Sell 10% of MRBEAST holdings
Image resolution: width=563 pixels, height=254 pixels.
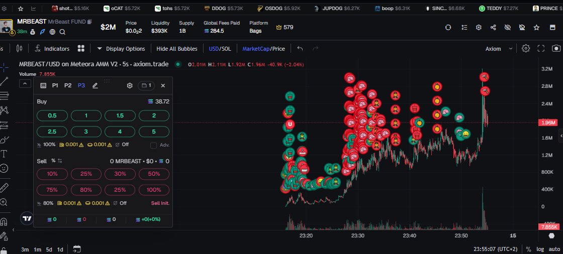coord(52,174)
